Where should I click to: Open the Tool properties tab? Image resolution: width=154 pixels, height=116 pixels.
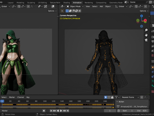point(153,31)
